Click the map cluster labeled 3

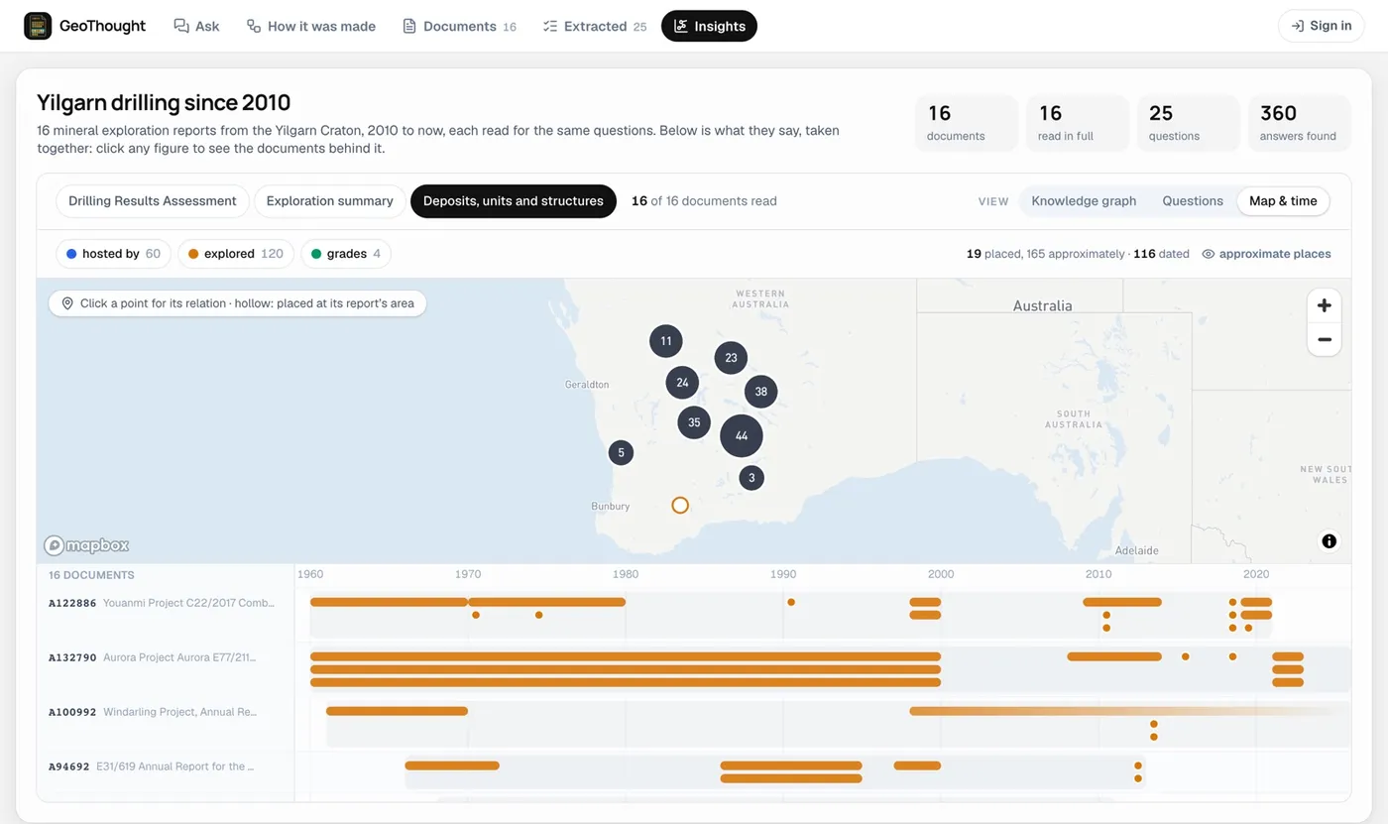pos(752,478)
